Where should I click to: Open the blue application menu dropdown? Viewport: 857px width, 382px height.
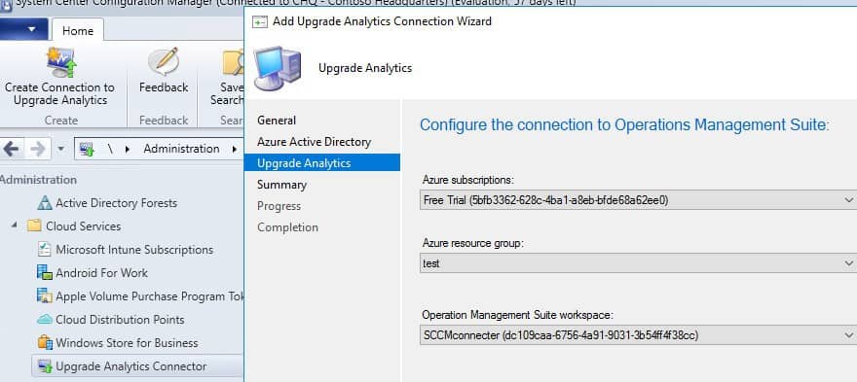[x=24, y=28]
